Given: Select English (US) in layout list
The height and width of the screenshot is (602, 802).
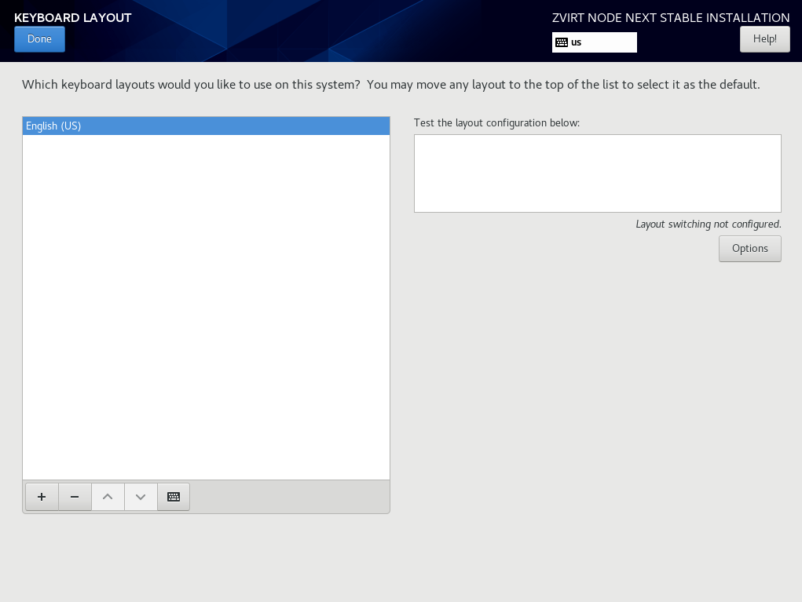Looking at the screenshot, I should [206, 126].
